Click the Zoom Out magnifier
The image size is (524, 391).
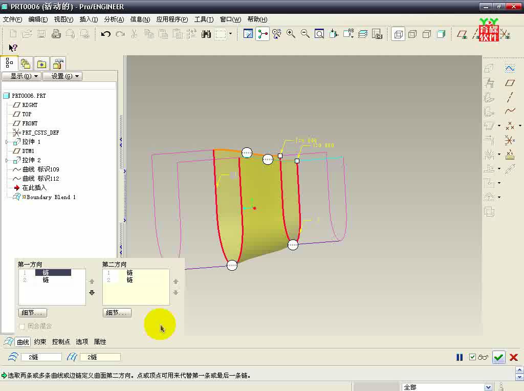pyautogui.click(x=305, y=34)
